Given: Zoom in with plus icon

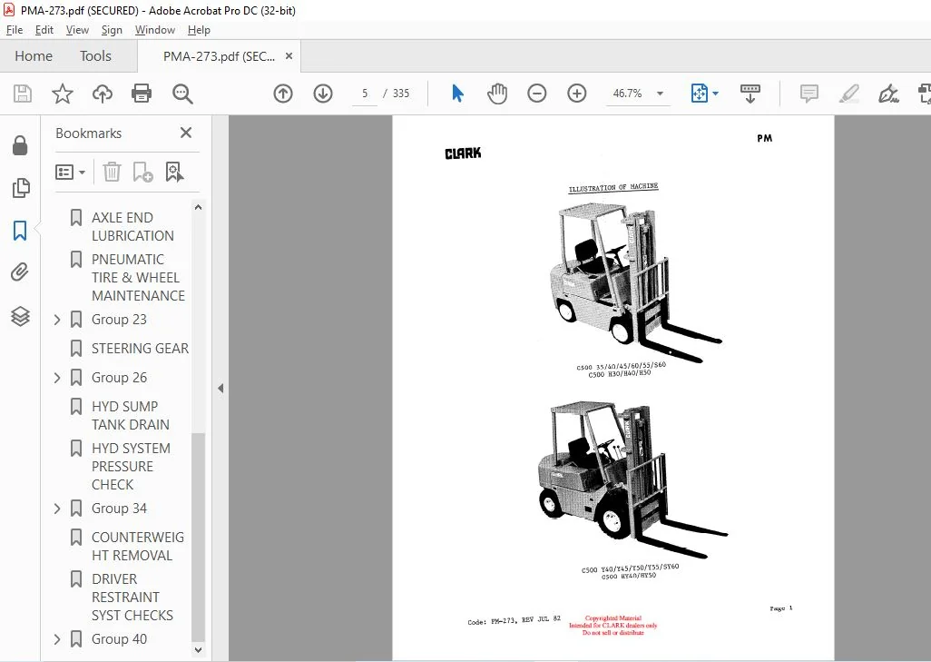Looking at the screenshot, I should (x=576, y=94).
